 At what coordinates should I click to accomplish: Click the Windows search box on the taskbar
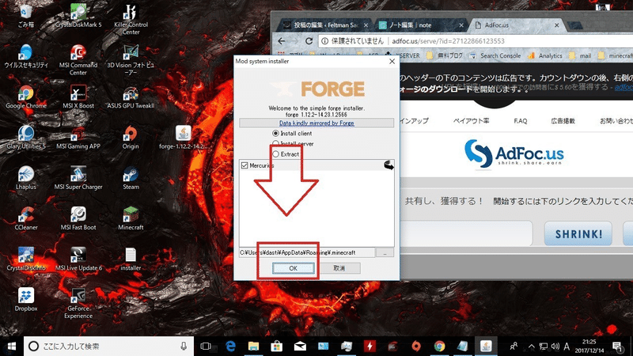click(109, 346)
